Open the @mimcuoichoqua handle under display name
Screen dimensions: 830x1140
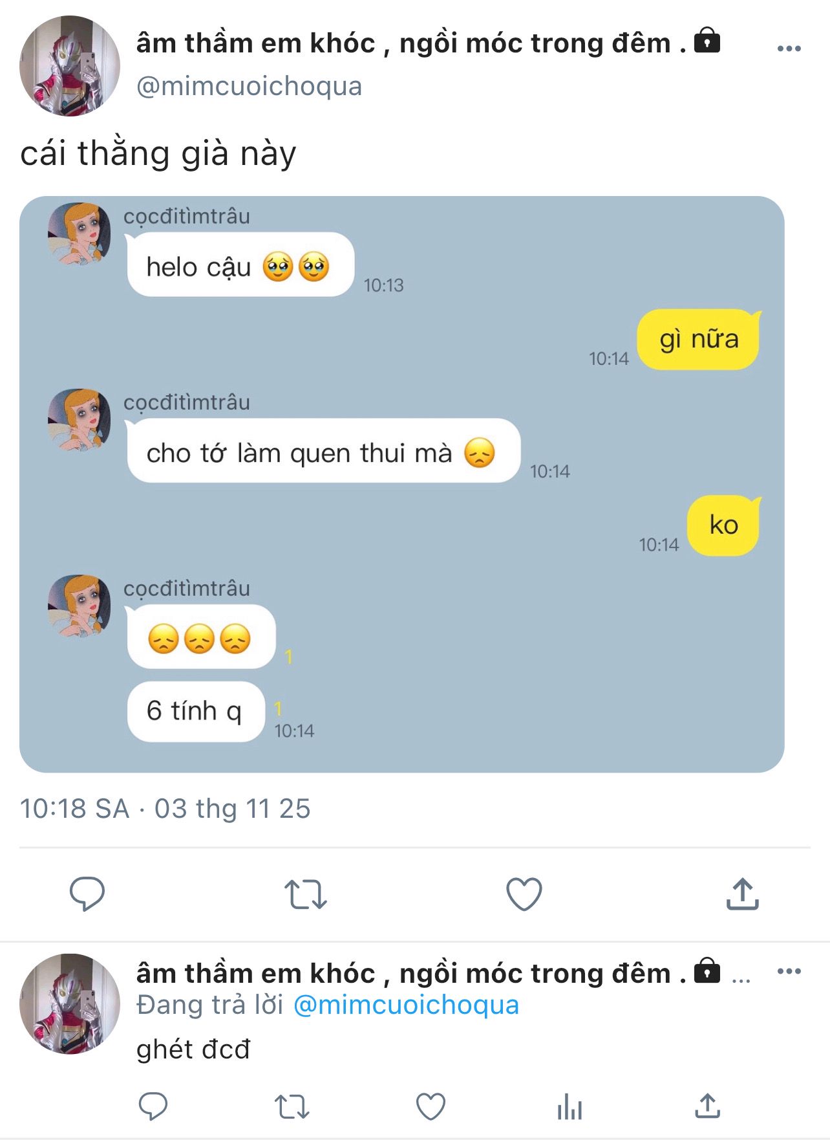click(x=249, y=86)
